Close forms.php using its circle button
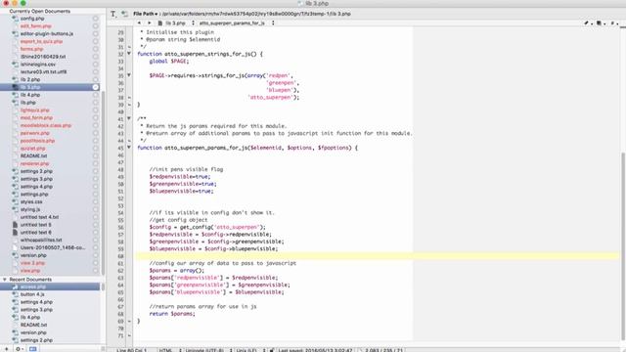Screen dimensions: 626x352 point(96,49)
